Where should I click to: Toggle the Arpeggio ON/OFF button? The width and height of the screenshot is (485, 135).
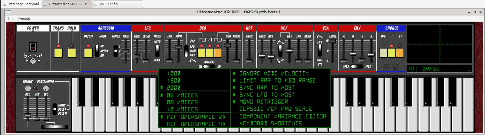pos(88,53)
